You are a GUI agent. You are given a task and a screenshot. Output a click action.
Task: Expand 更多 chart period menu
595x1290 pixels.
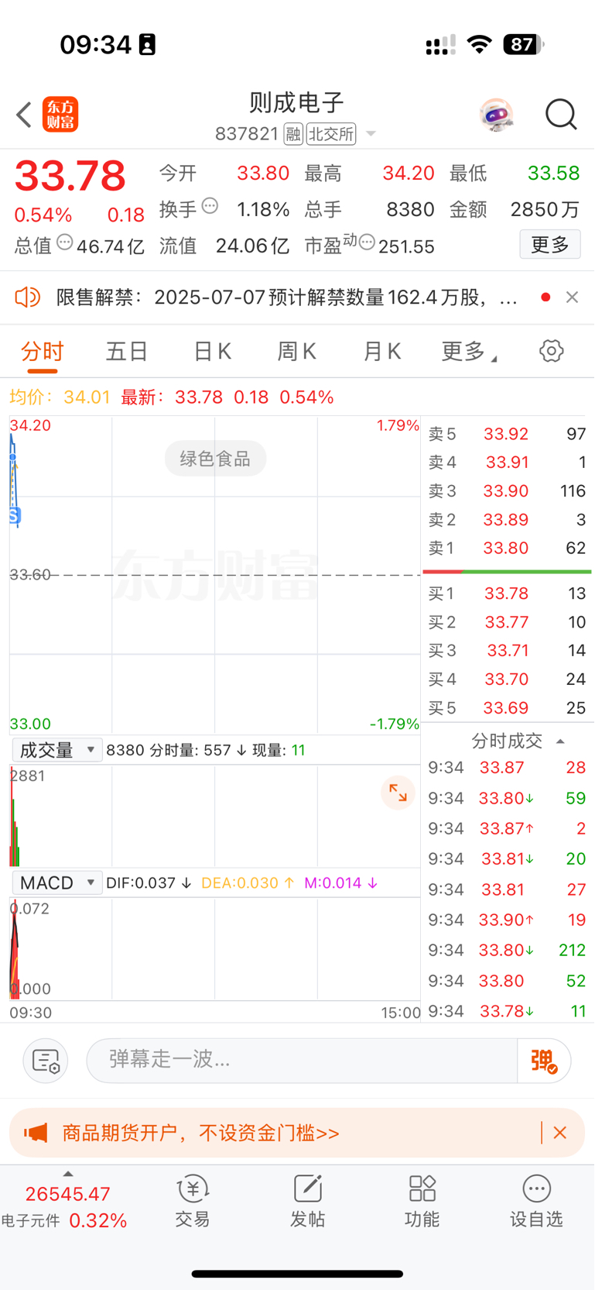(x=469, y=352)
